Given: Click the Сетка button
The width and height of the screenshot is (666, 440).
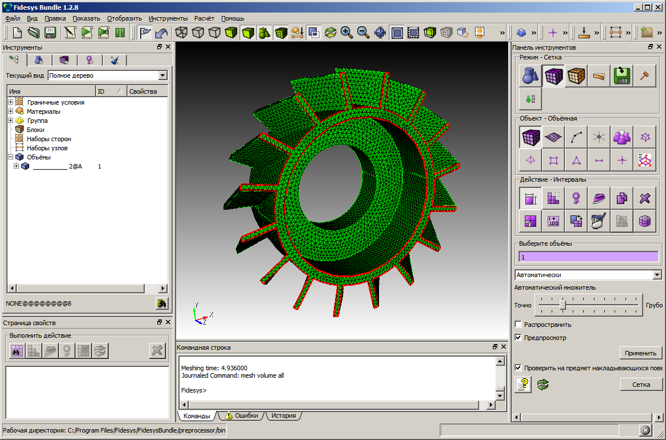Looking at the screenshot, I should 641,385.
